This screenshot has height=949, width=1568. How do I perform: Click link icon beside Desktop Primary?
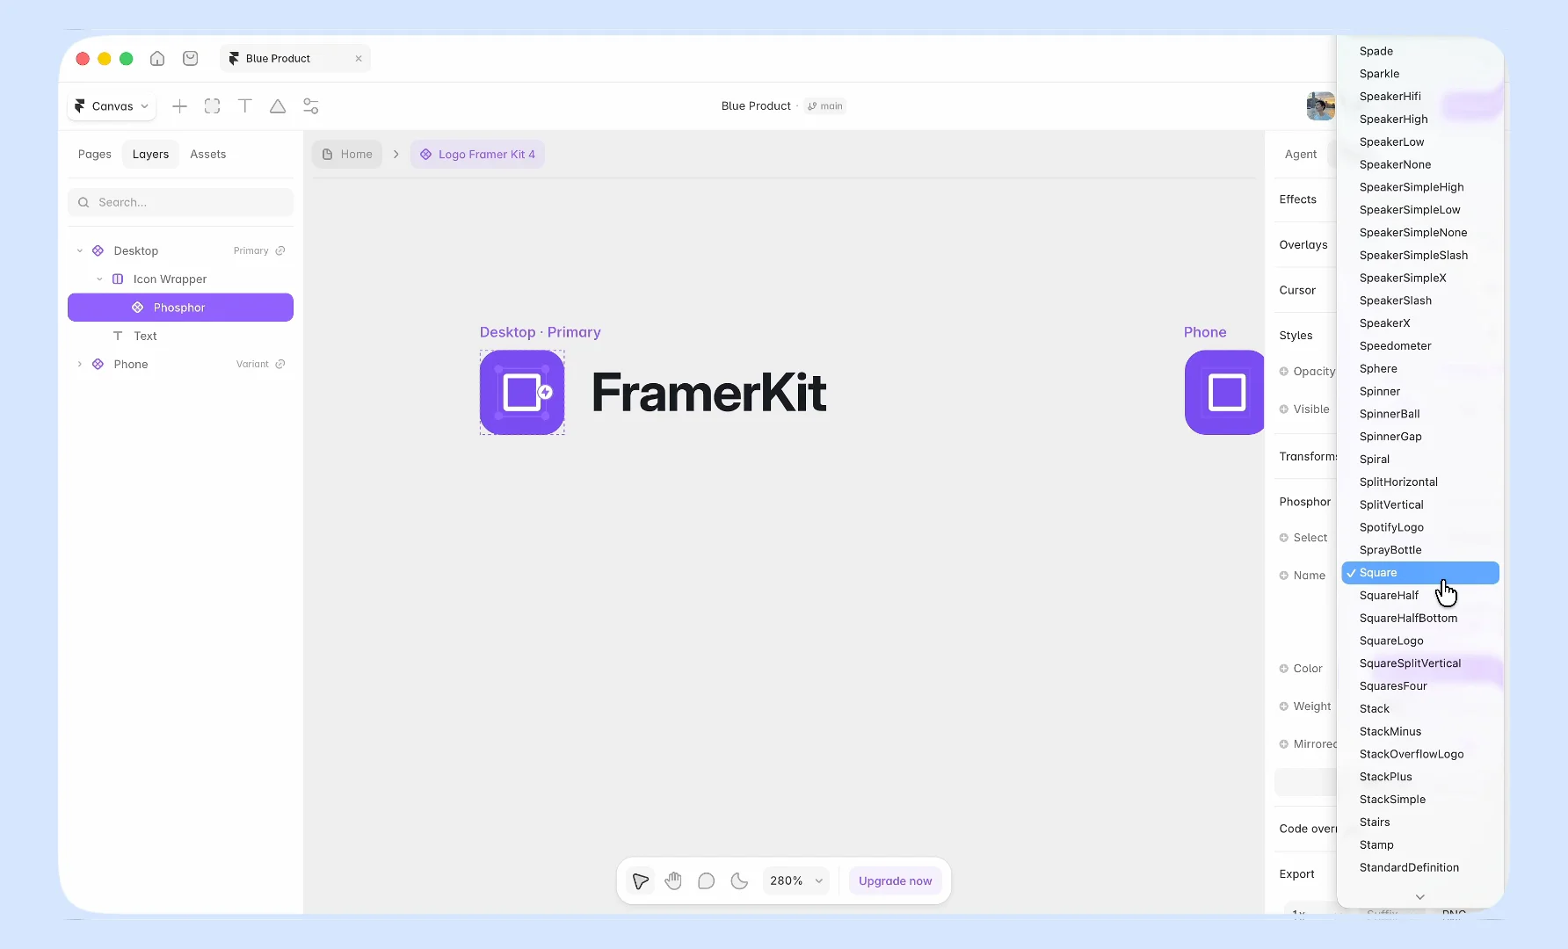tap(280, 251)
